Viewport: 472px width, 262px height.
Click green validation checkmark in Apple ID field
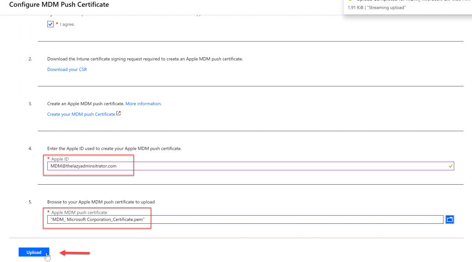pos(450,166)
